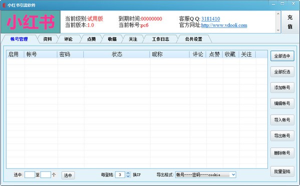The width and height of the screenshot is (300, 186).
Task: Open the 工作日志 tab
Action: coord(161,39)
